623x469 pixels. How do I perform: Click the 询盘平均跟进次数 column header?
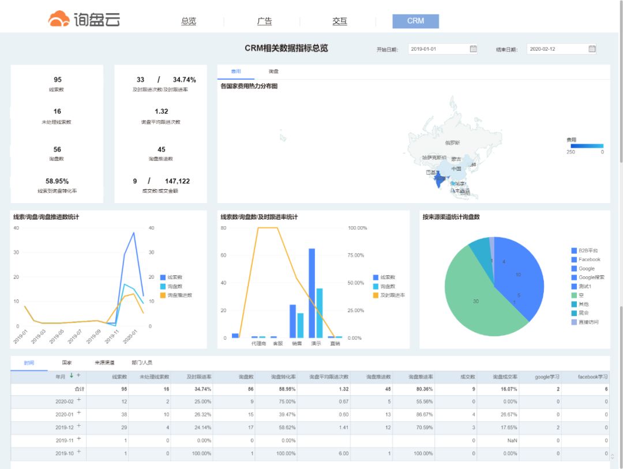point(329,377)
